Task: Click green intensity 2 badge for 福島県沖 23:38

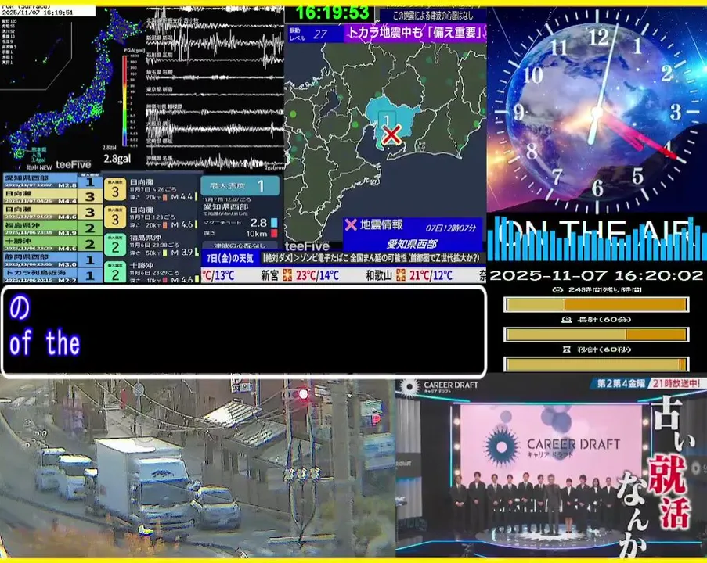Action: (115, 246)
